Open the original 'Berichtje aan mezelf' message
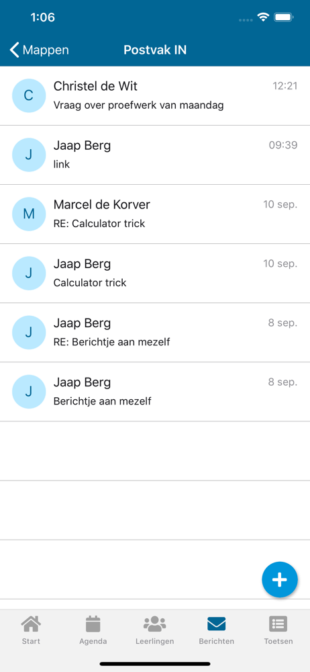310x672 pixels. (155, 392)
